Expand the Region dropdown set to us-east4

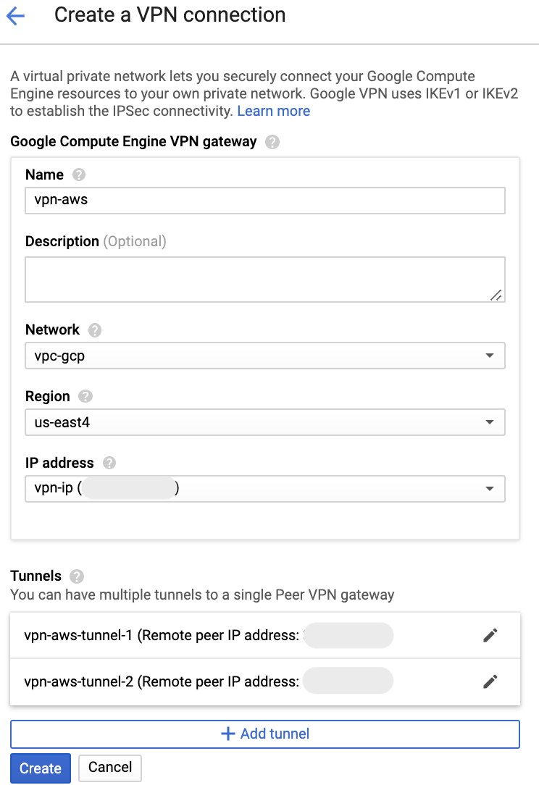click(264, 422)
